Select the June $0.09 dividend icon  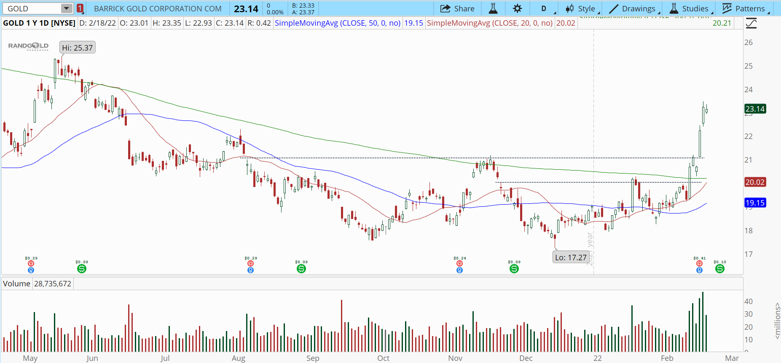[82, 269]
